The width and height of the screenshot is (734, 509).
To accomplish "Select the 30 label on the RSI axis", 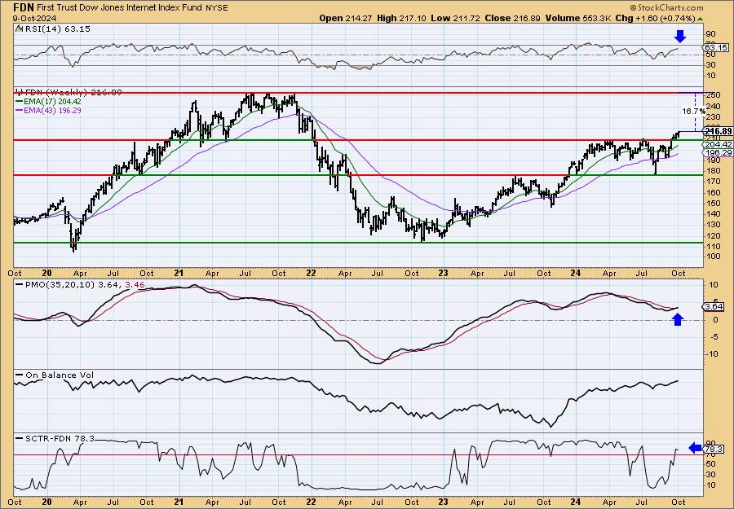I will (x=711, y=65).
